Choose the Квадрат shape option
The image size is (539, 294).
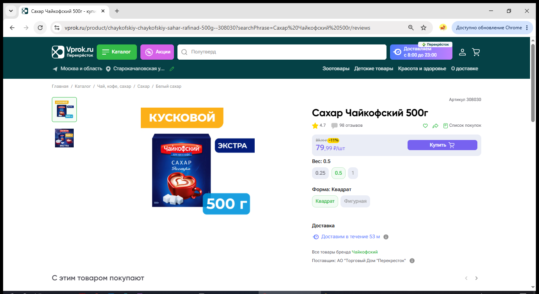click(x=325, y=201)
